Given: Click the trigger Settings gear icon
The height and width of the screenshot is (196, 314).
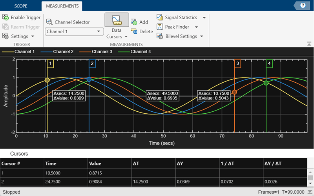Looking at the screenshot, I should (x=5, y=36).
